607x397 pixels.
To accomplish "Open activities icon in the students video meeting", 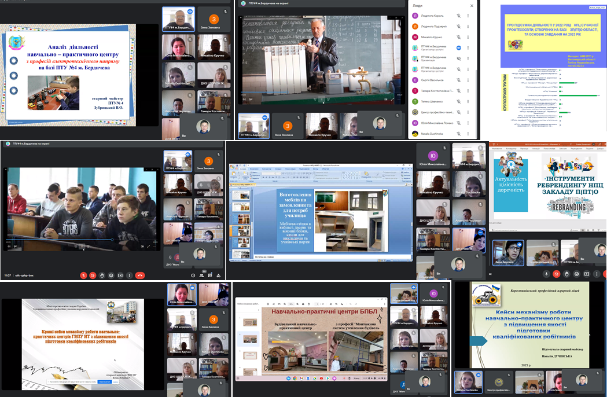I will (x=220, y=275).
